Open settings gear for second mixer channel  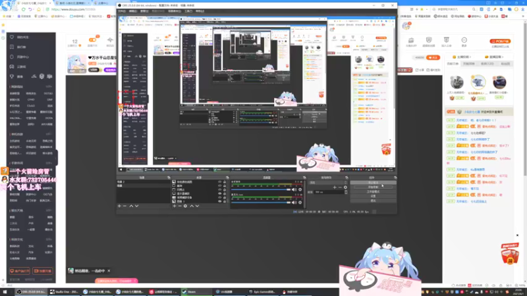(300, 203)
